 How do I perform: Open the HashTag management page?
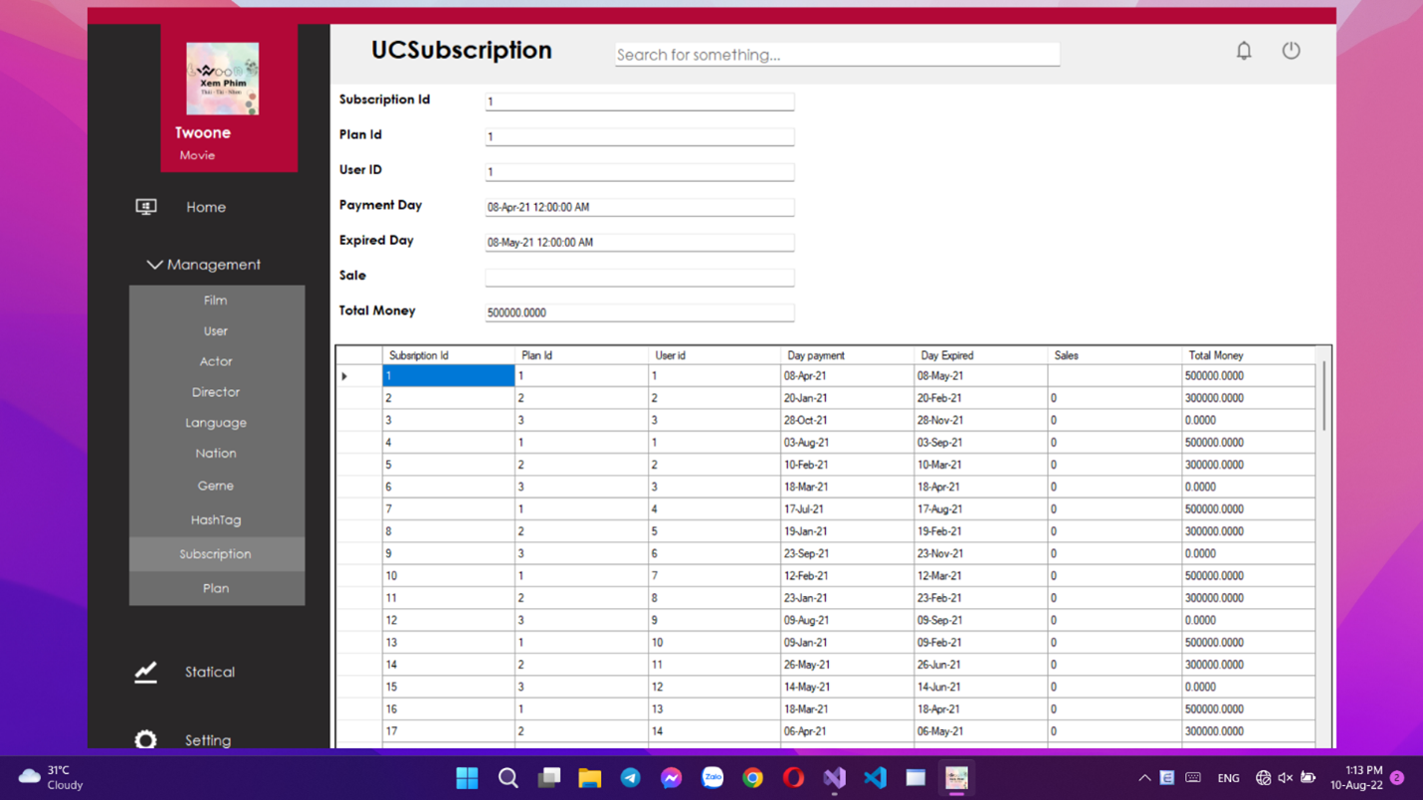216,520
